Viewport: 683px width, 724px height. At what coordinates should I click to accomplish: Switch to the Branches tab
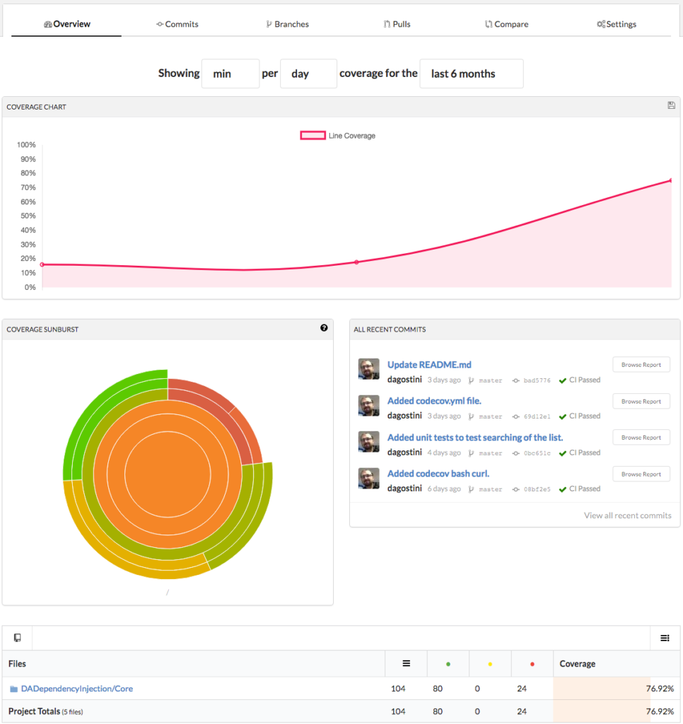pos(287,24)
